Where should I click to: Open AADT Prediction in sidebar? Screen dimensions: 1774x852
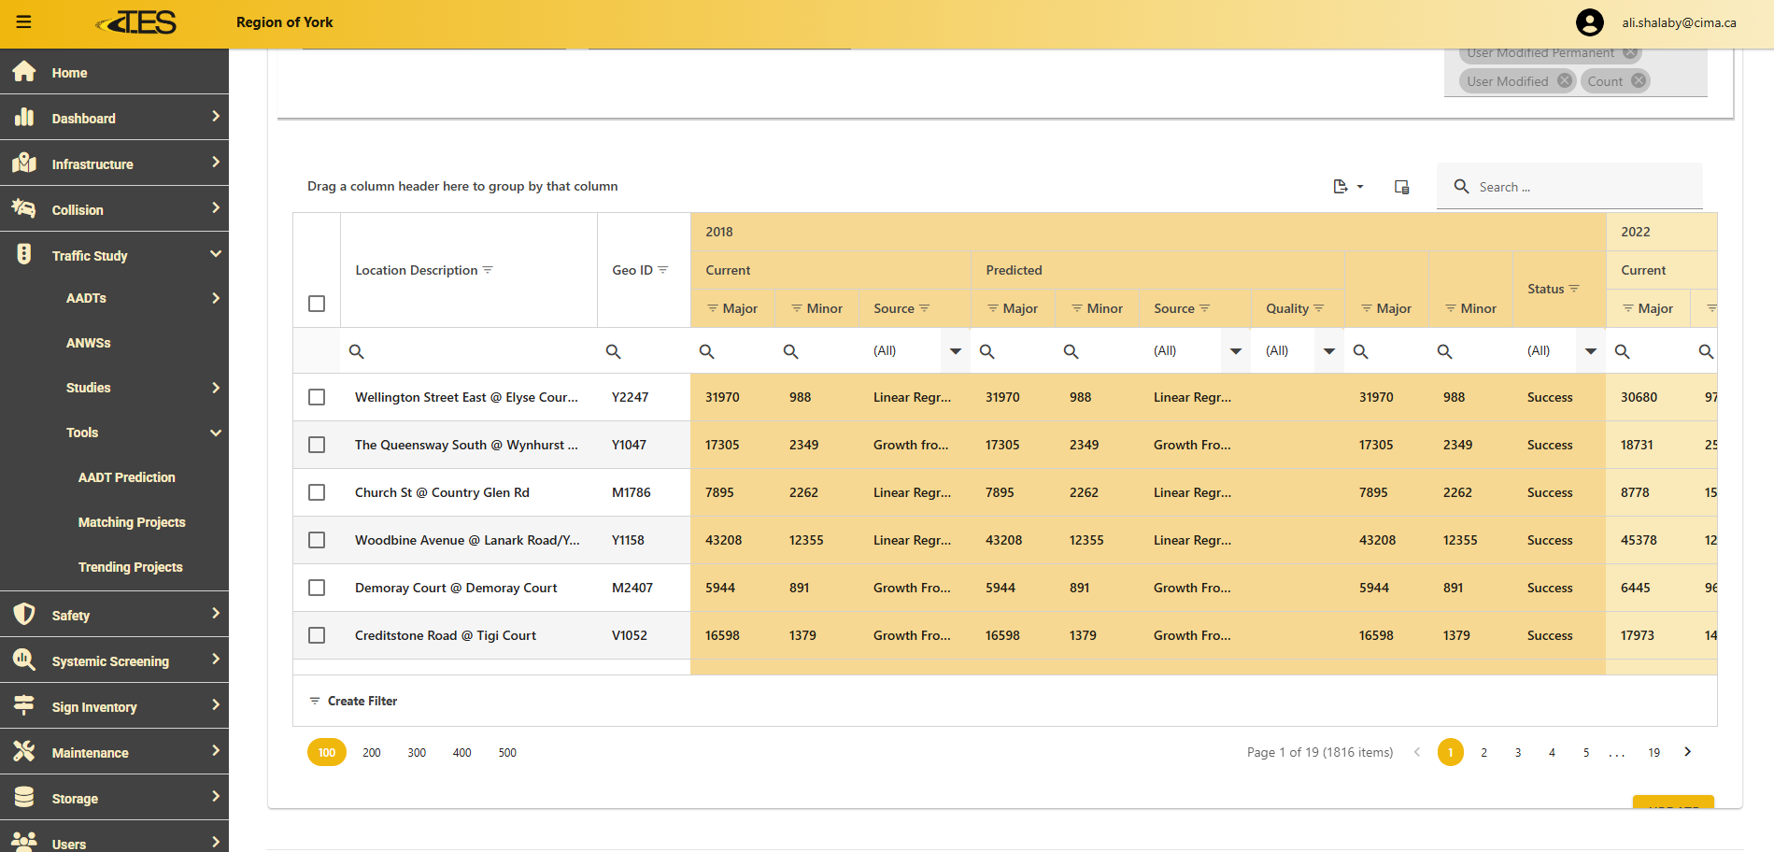tap(127, 477)
